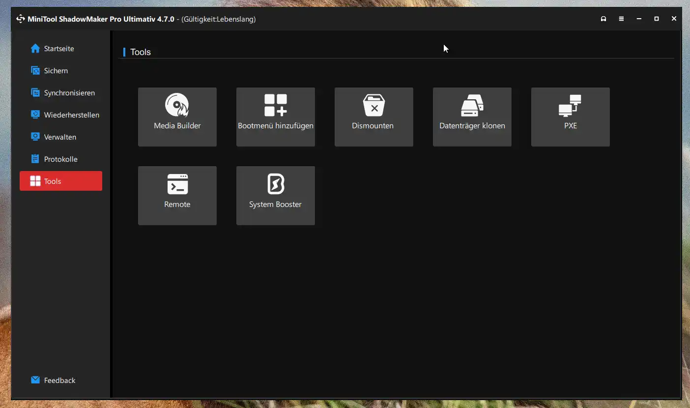Open the PXE network boot tool
The height and width of the screenshot is (408, 690).
click(x=570, y=117)
